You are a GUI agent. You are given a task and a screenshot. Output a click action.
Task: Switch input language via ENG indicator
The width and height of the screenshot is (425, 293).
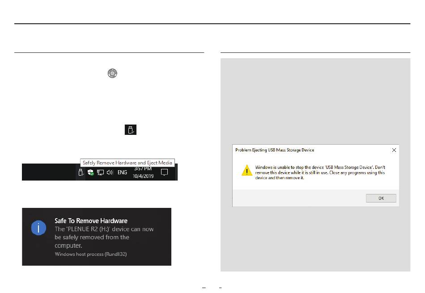coord(122,172)
